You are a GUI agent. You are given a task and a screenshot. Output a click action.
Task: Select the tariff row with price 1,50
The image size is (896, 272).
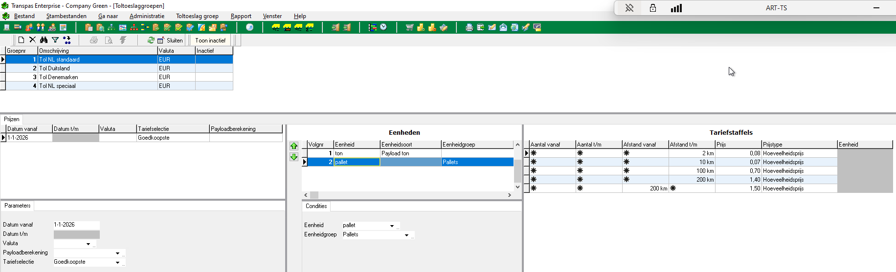(x=711, y=188)
